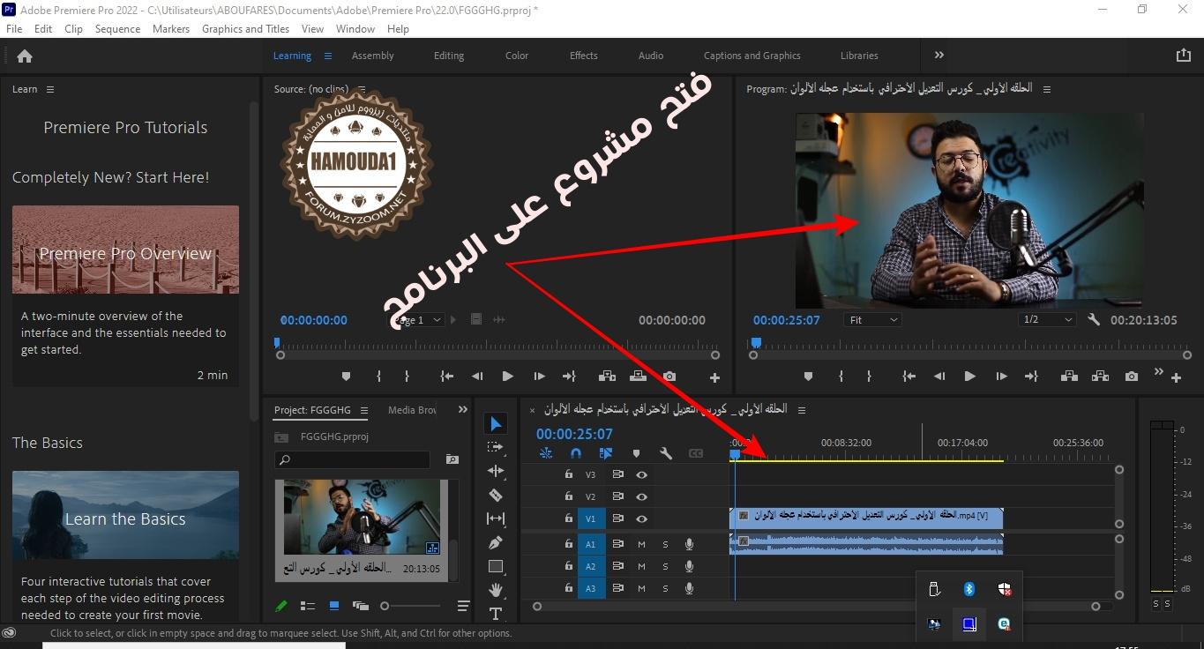The width and height of the screenshot is (1204, 649).
Task: Click Lift button in Program monitor
Action: point(1069,377)
